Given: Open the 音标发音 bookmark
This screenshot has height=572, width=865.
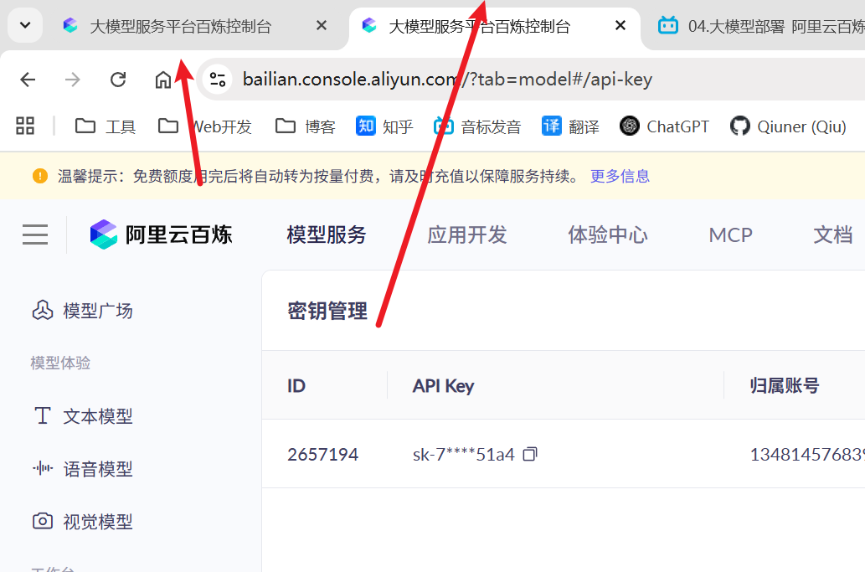Looking at the screenshot, I should click(x=477, y=126).
